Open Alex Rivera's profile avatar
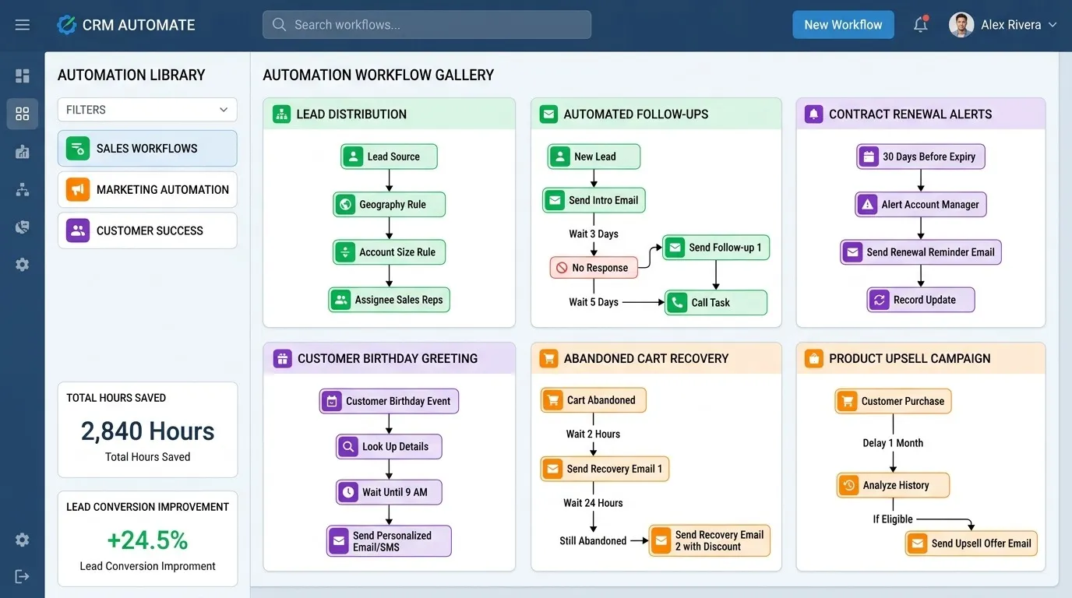The height and width of the screenshot is (598, 1072). pos(961,25)
